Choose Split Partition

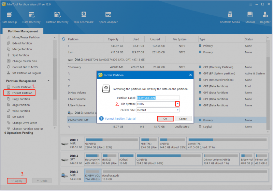[x=18, y=55]
